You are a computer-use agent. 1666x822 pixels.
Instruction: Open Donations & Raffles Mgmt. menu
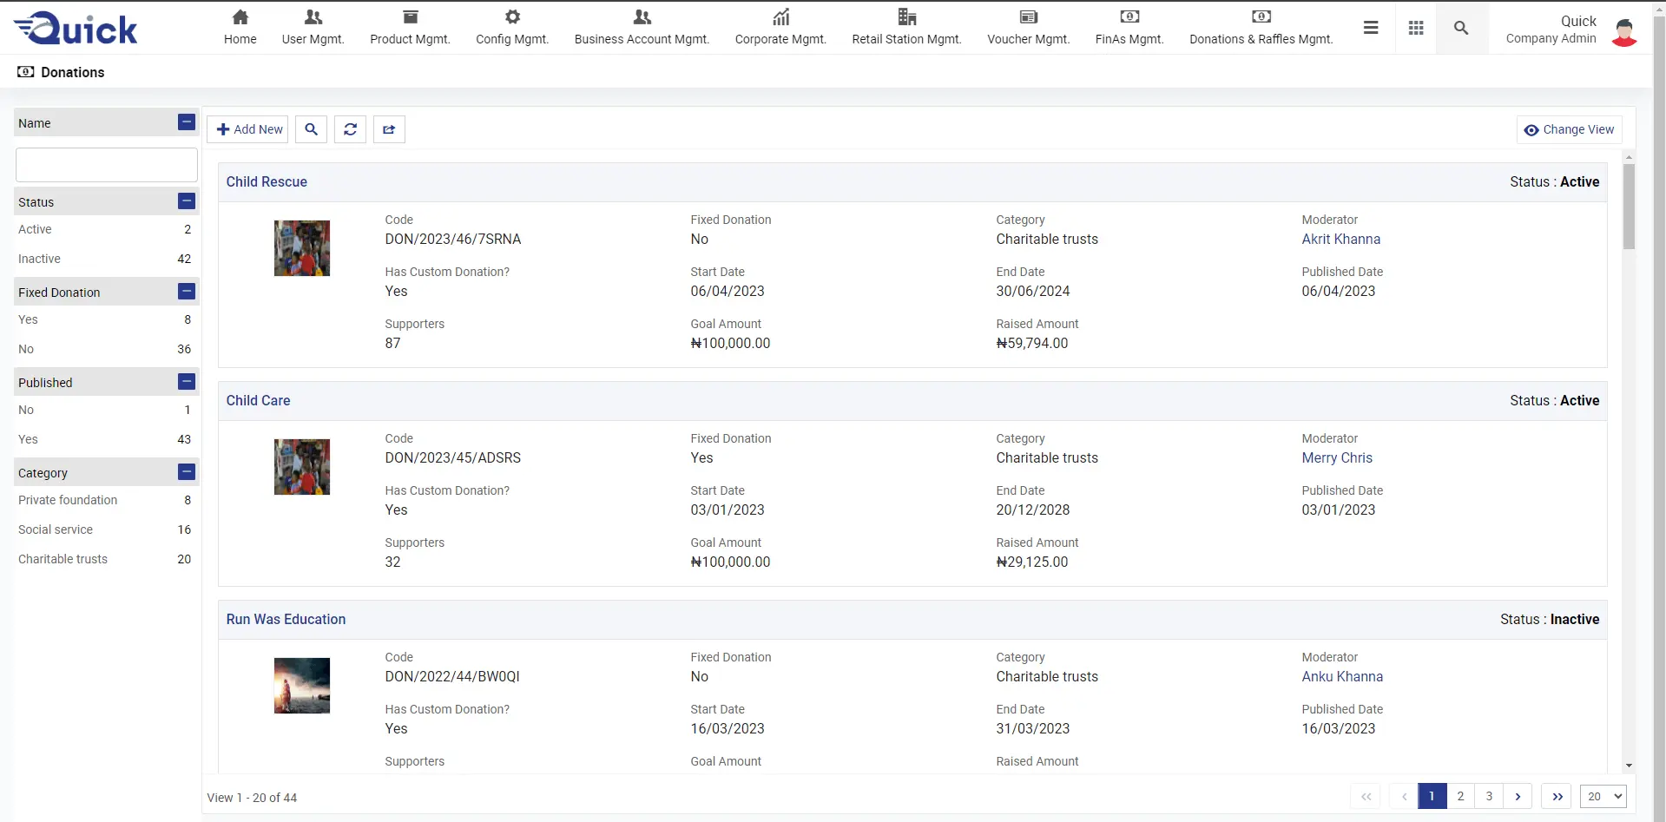(x=1261, y=28)
